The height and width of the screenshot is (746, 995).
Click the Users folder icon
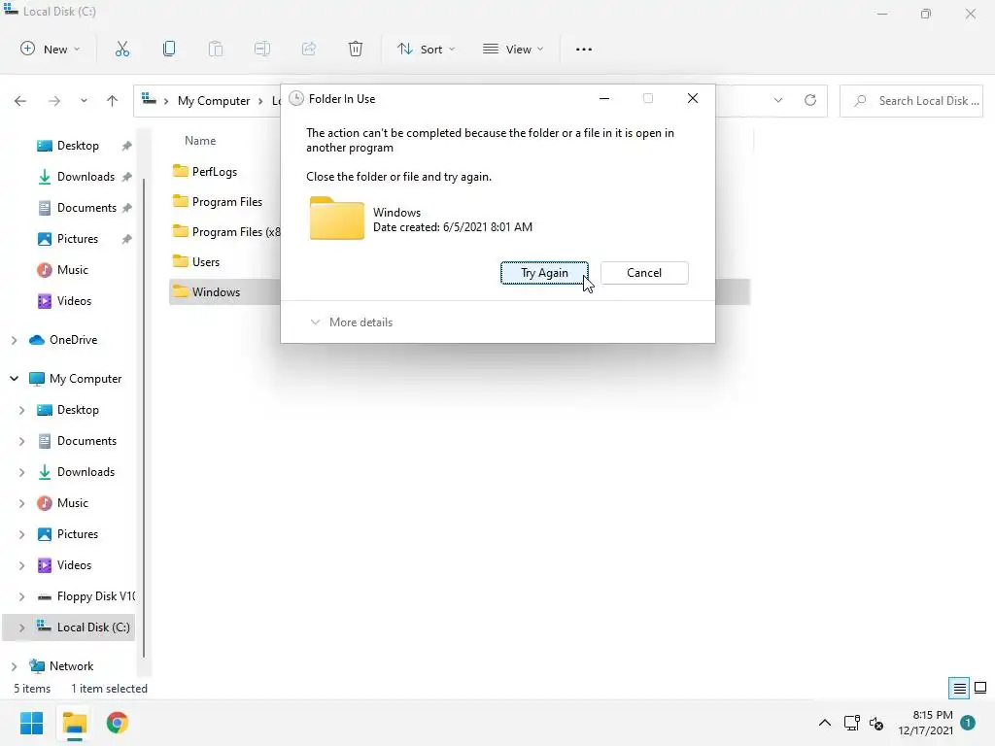181,261
